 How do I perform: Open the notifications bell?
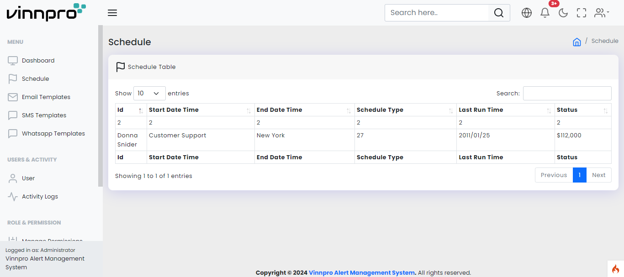click(545, 13)
